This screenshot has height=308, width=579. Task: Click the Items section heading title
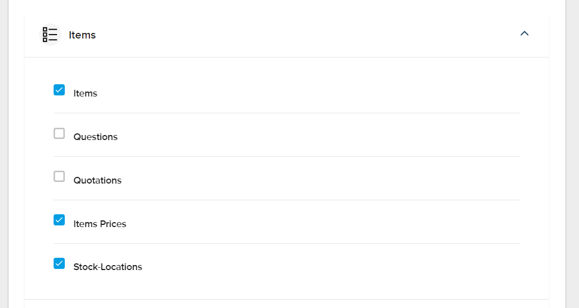[82, 35]
